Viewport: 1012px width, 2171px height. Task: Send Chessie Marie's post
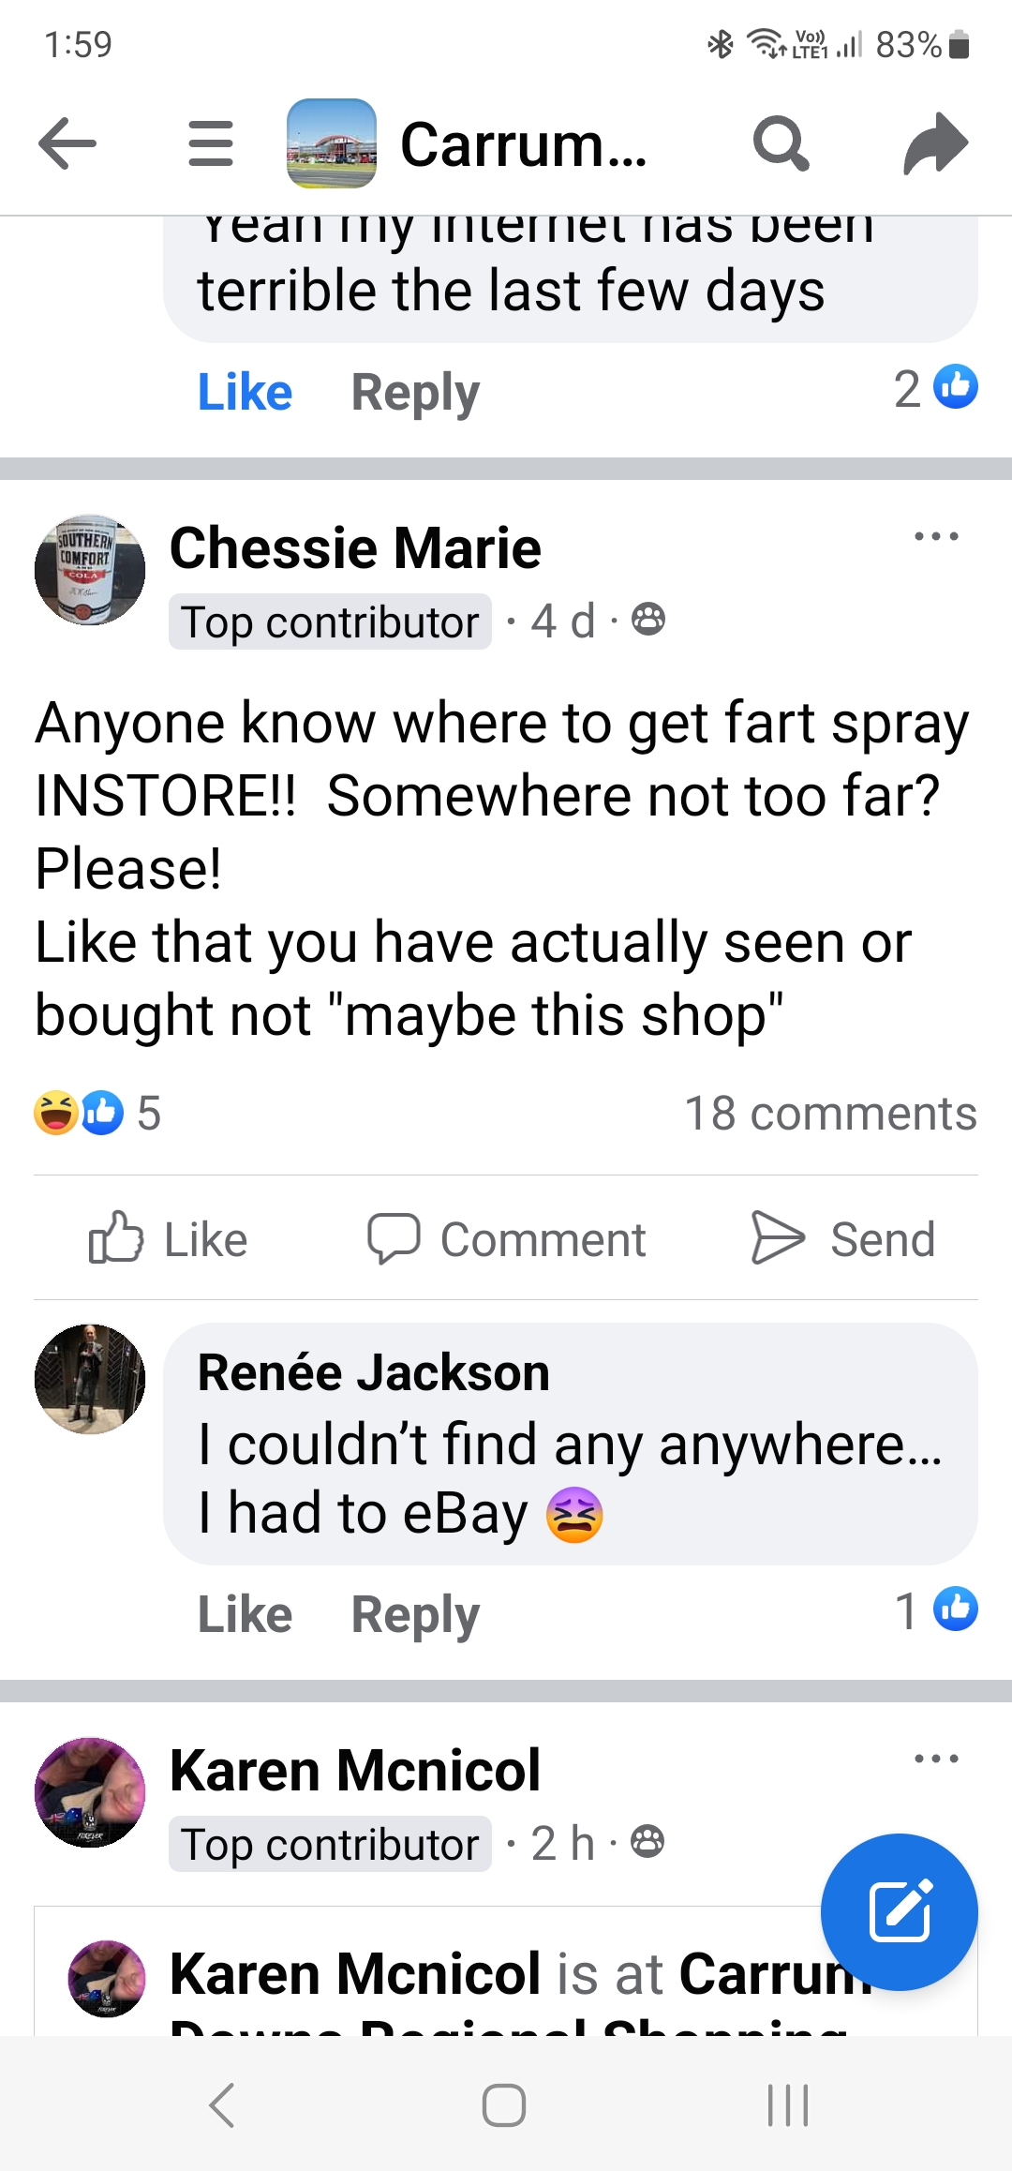[x=843, y=1239]
